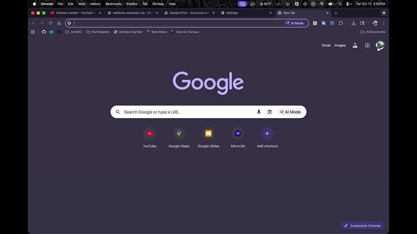Open the Wi-Fi status menu

click(x=322, y=4)
